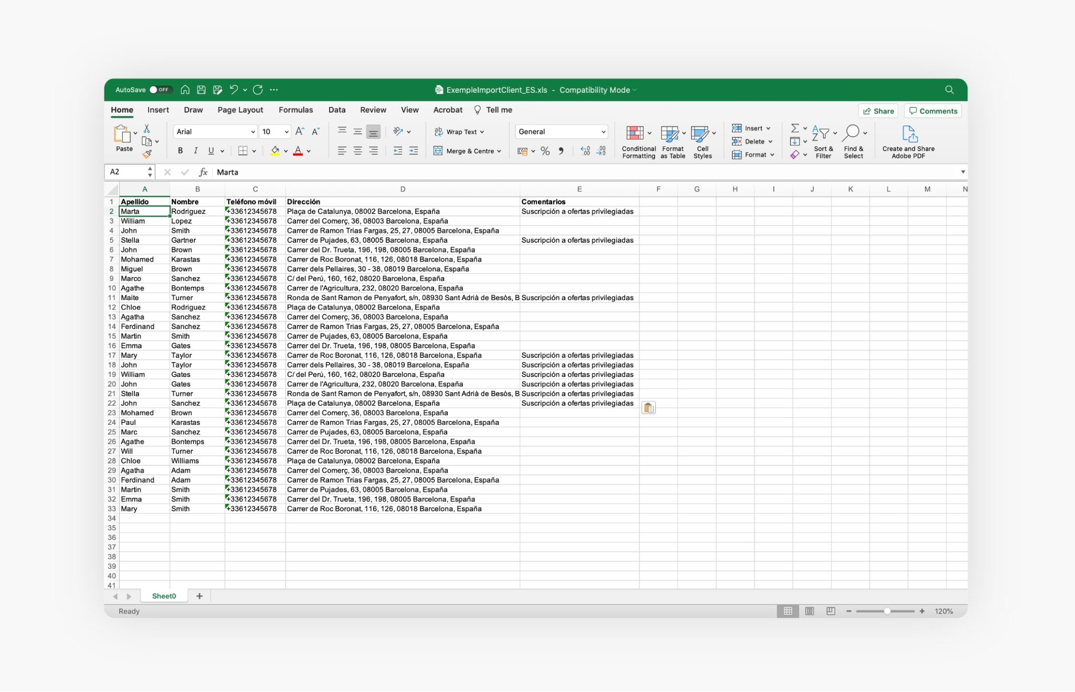Click the Comma Style icon
The height and width of the screenshot is (692, 1075).
(x=561, y=151)
